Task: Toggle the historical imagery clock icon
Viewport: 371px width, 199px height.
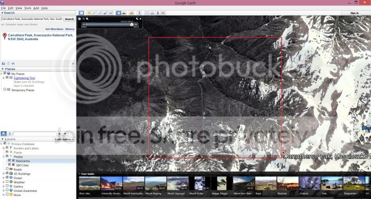Action: pyautogui.click(x=118, y=13)
